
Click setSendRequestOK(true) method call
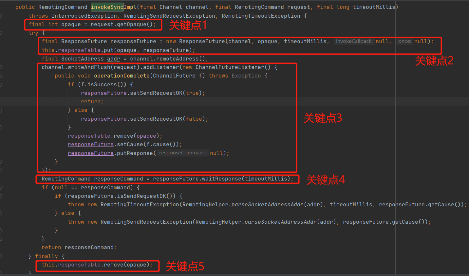(156, 93)
